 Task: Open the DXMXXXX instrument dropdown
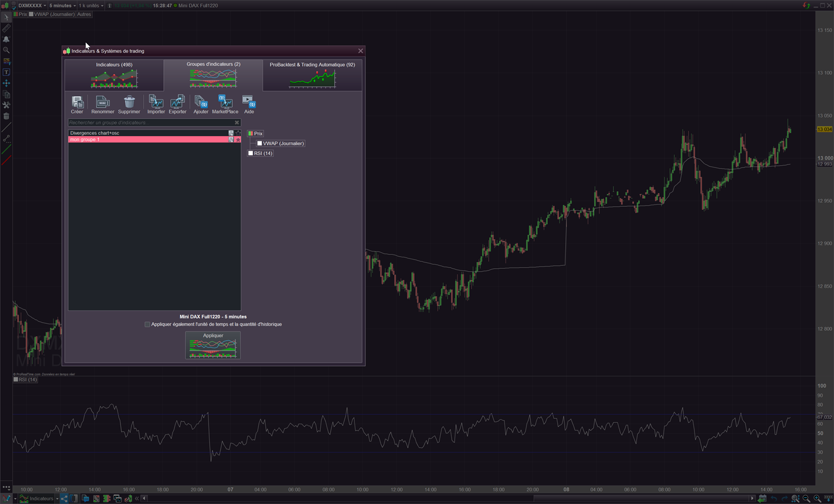point(32,5)
